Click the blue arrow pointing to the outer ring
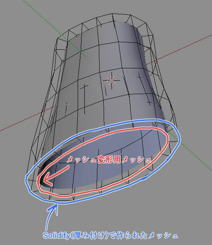 coord(51,217)
